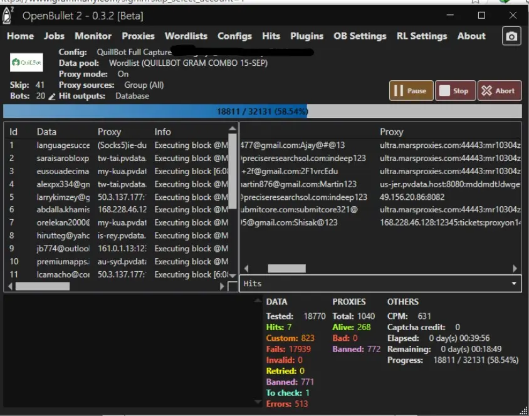This screenshot has height=416, width=529.
Task: Open the RL Settings menu
Action: coord(422,36)
